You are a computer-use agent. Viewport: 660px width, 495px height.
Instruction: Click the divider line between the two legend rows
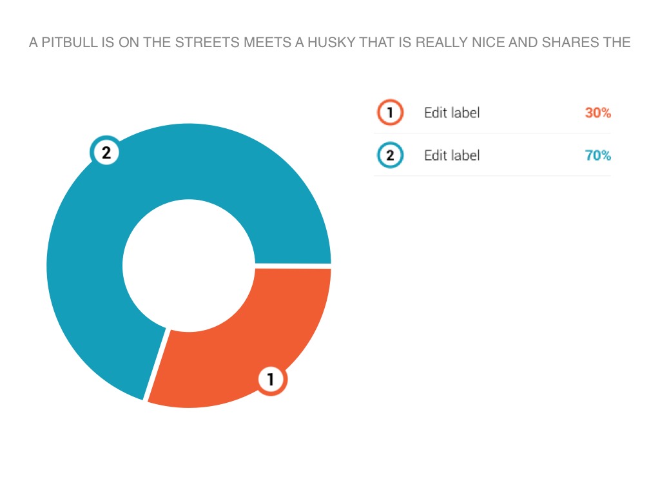tap(492, 133)
